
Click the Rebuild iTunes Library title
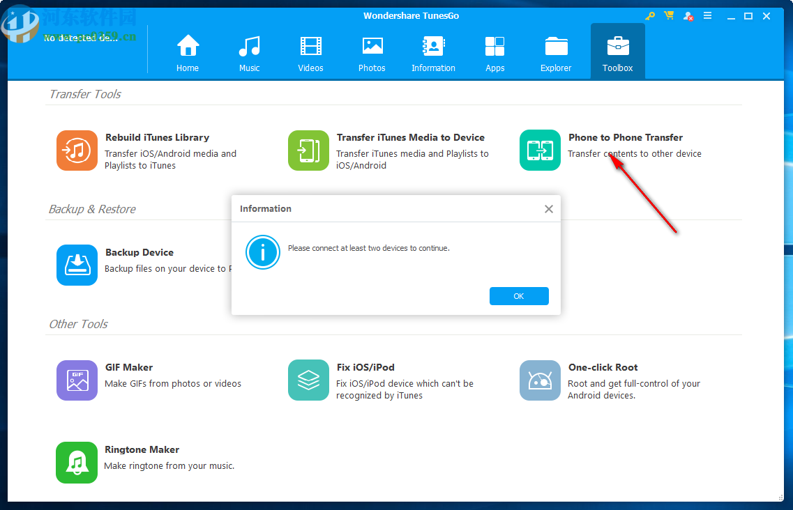click(158, 137)
